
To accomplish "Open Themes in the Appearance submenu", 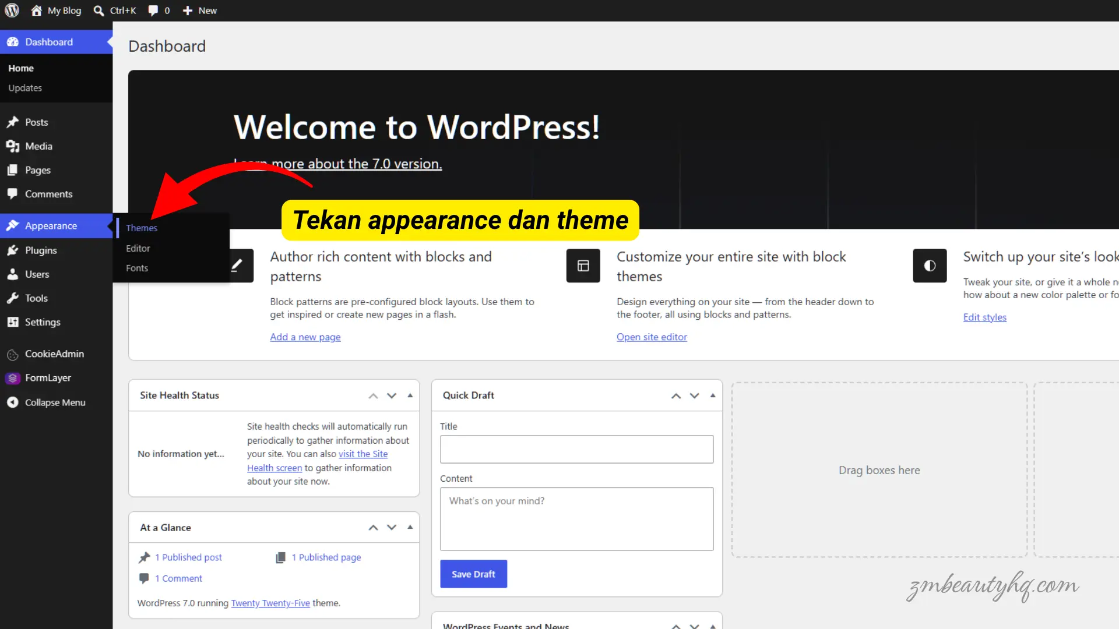I will click(x=142, y=228).
